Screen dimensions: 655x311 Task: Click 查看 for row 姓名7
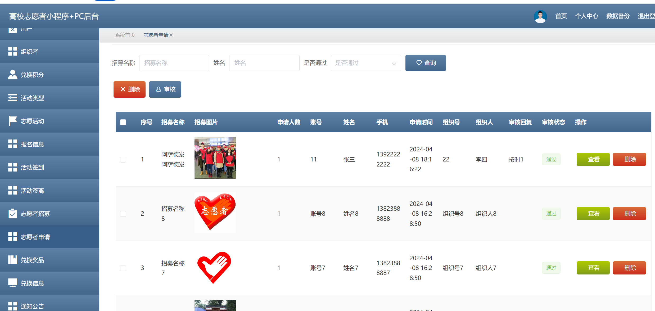[x=593, y=268]
